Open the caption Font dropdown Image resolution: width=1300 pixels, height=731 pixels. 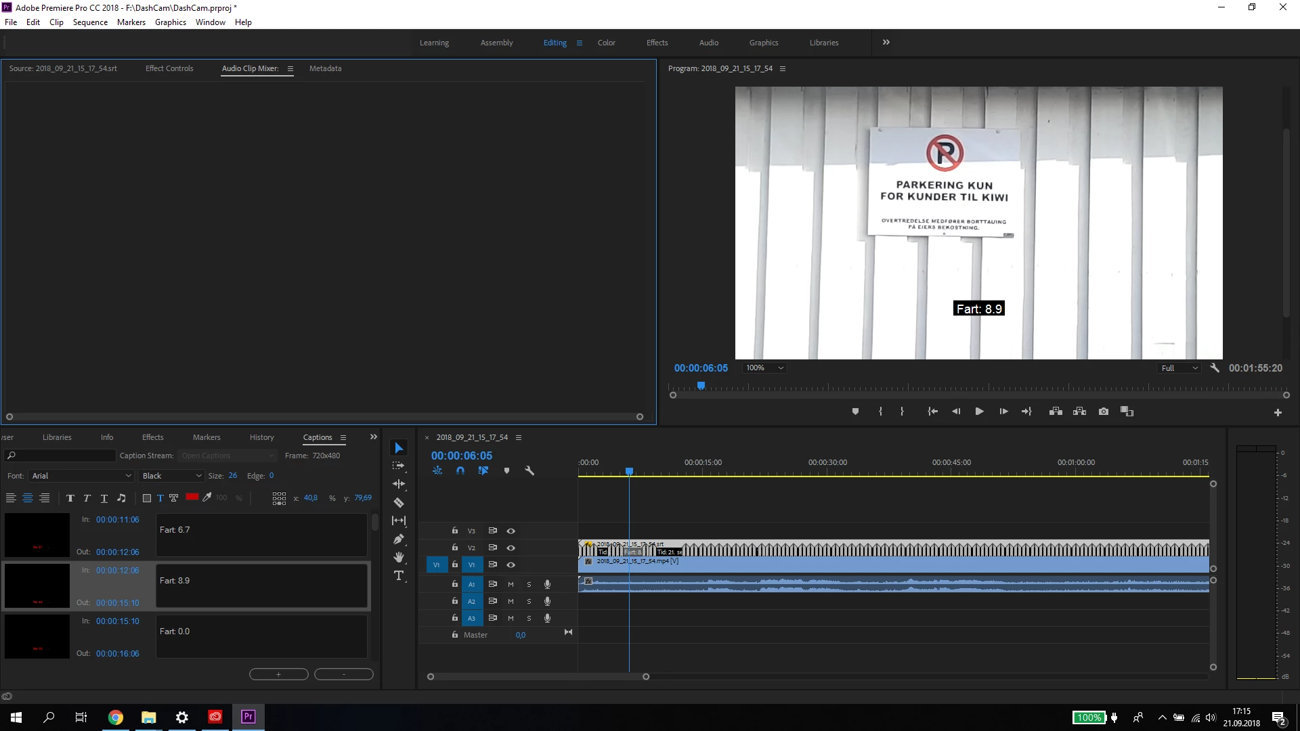click(x=81, y=476)
